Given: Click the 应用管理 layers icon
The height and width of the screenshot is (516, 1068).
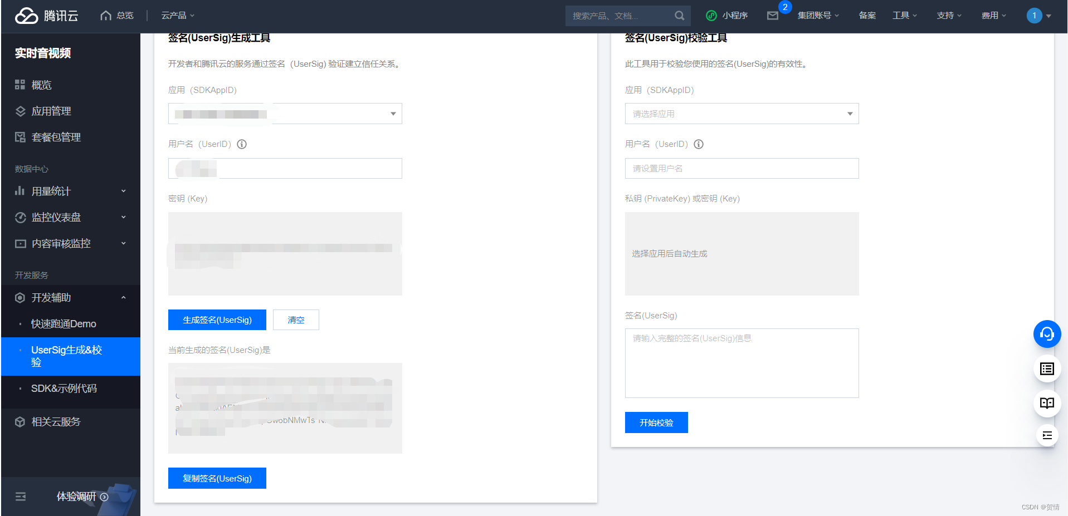Looking at the screenshot, I should coord(20,111).
